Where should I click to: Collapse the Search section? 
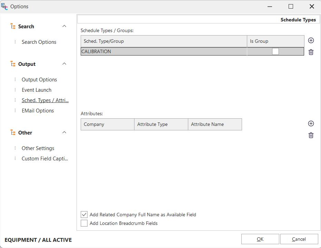[x=64, y=27]
